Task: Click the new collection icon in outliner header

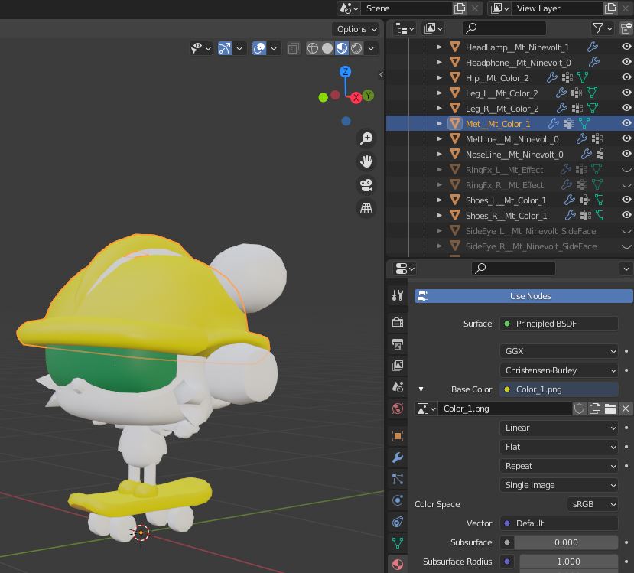Action: coord(626,28)
